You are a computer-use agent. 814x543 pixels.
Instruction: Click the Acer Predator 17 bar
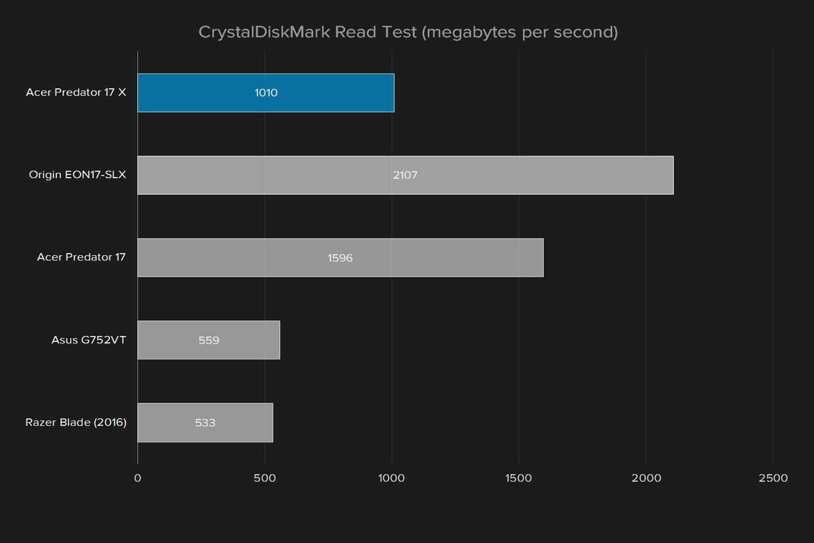(x=340, y=258)
